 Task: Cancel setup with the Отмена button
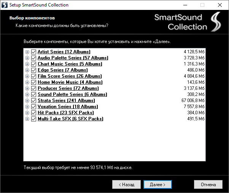[208, 185]
